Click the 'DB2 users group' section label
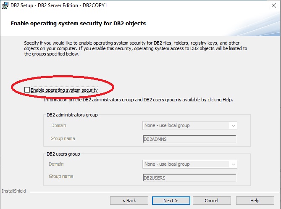This screenshot has width=281, height=209. coord(63,154)
